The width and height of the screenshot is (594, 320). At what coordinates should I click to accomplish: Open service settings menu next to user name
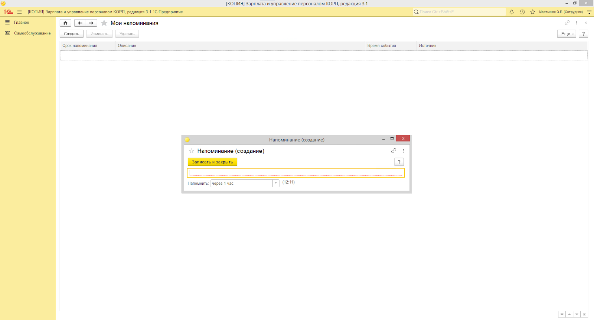pyautogui.click(x=589, y=12)
